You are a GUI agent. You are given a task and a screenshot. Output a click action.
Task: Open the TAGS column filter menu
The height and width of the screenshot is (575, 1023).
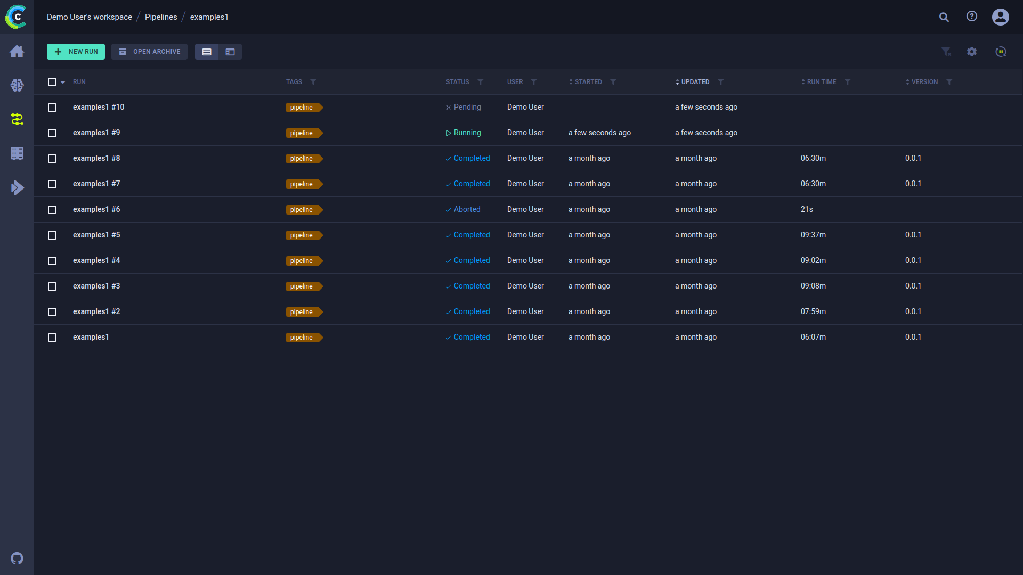pos(314,82)
